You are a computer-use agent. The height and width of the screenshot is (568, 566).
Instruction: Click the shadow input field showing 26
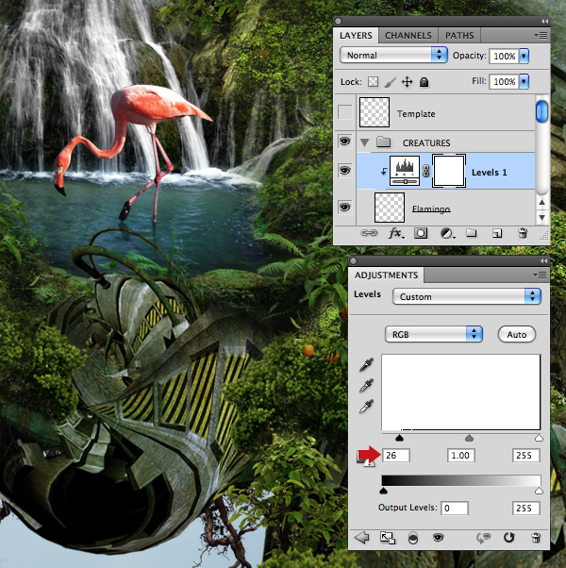(x=396, y=456)
